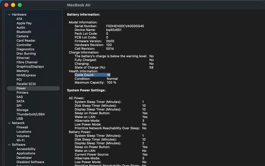Select SAS in the sidebar
The image size is (265, 166).
click(x=20, y=97)
